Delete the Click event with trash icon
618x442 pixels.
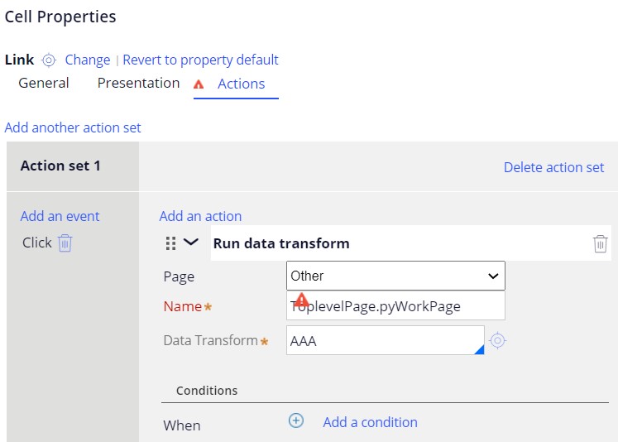coord(65,243)
